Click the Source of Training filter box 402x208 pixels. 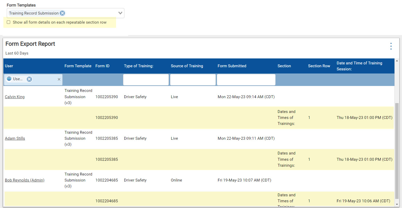tap(193, 80)
